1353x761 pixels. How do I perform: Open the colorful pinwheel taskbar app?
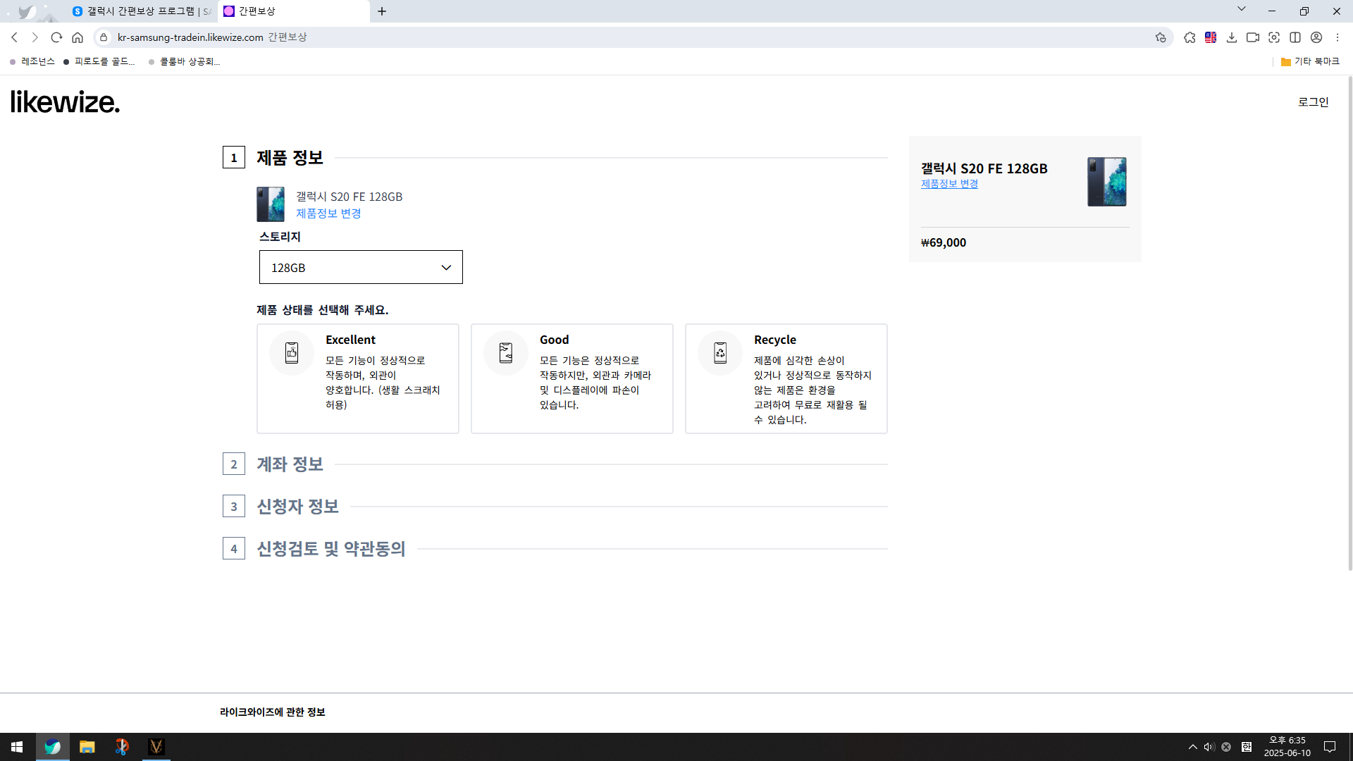[122, 747]
